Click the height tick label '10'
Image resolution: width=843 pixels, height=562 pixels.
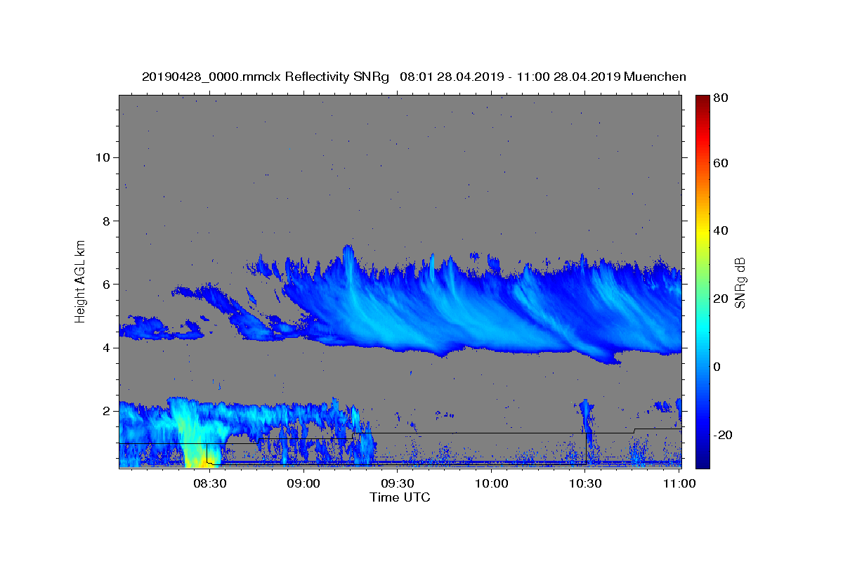coord(103,157)
